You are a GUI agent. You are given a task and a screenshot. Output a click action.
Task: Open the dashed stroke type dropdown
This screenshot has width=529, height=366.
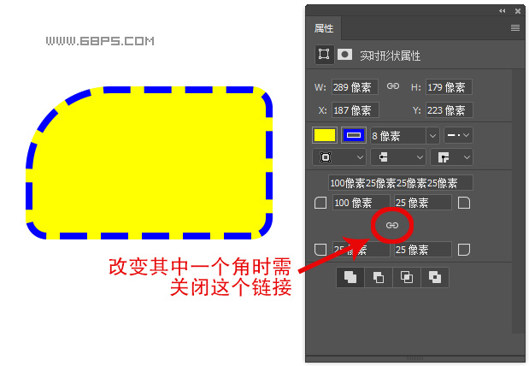(x=458, y=135)
